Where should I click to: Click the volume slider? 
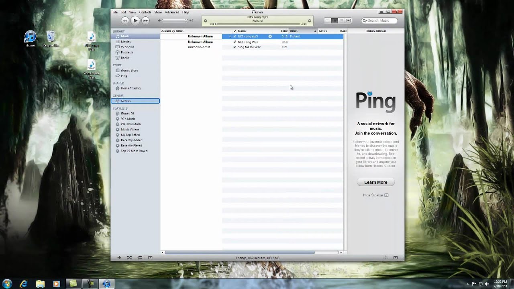click(x=175, y=20)
